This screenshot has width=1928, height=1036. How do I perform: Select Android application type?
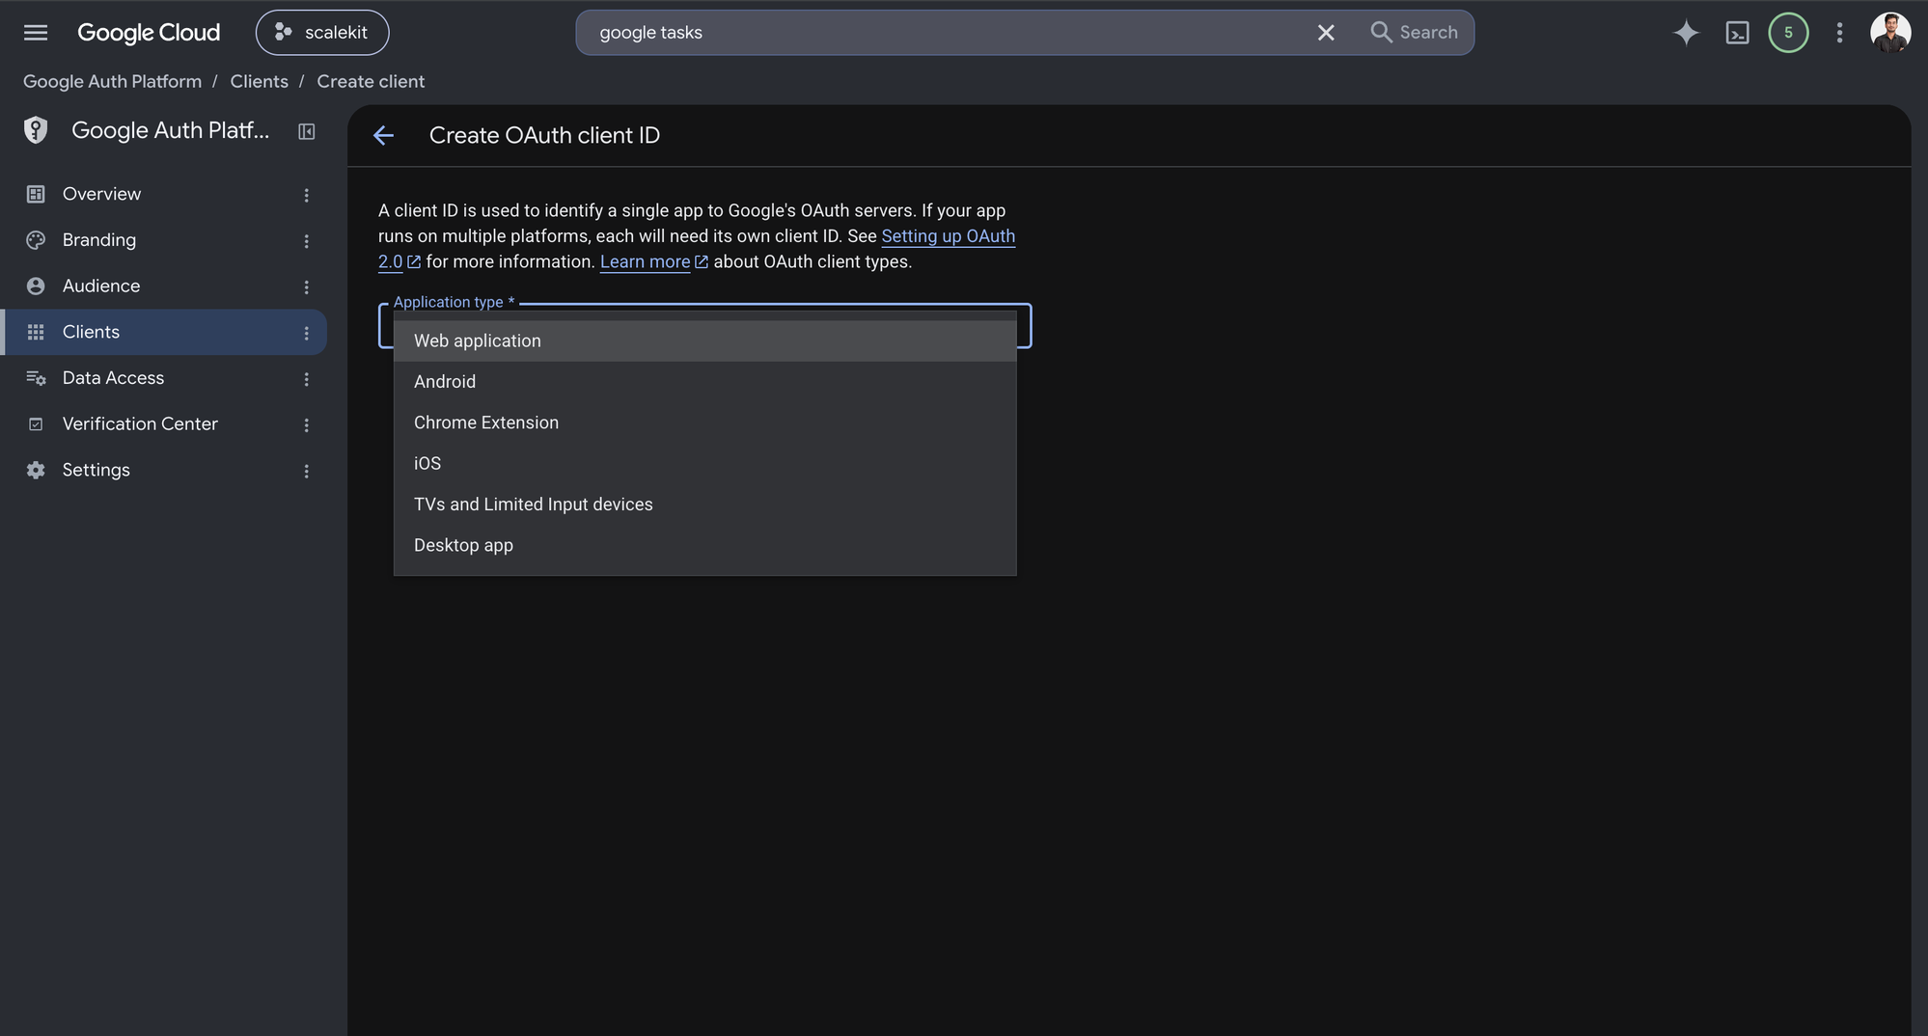point(705,382)
